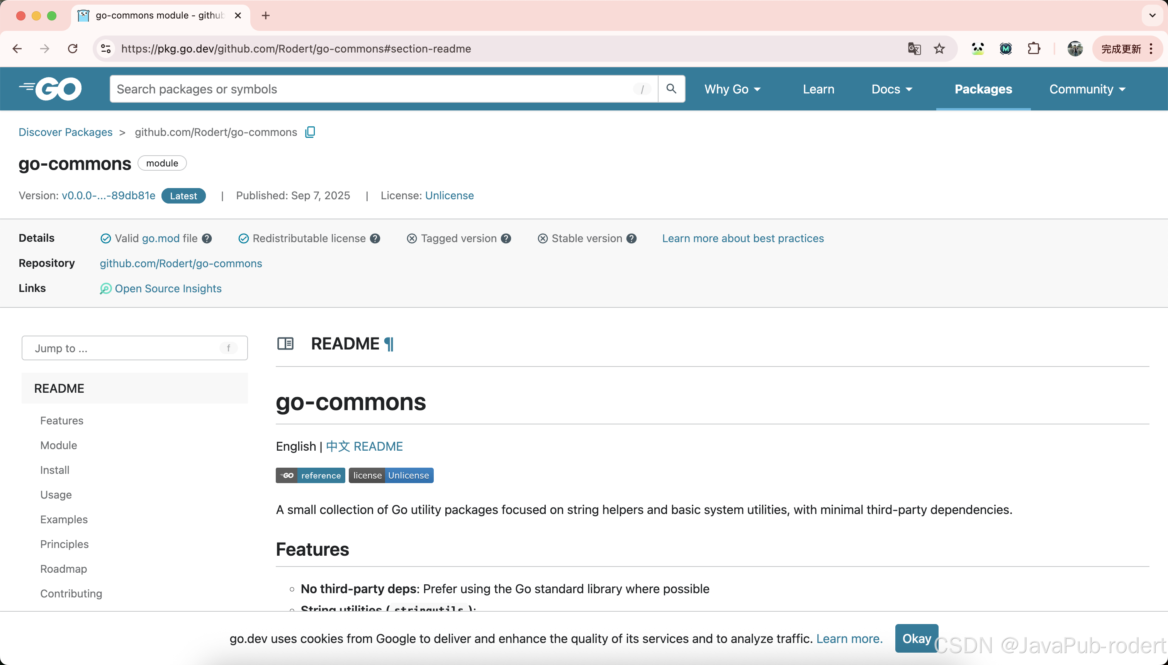Jump to Examples in sidebar
Screen dimensions: 1168x665
click(64, 519)
